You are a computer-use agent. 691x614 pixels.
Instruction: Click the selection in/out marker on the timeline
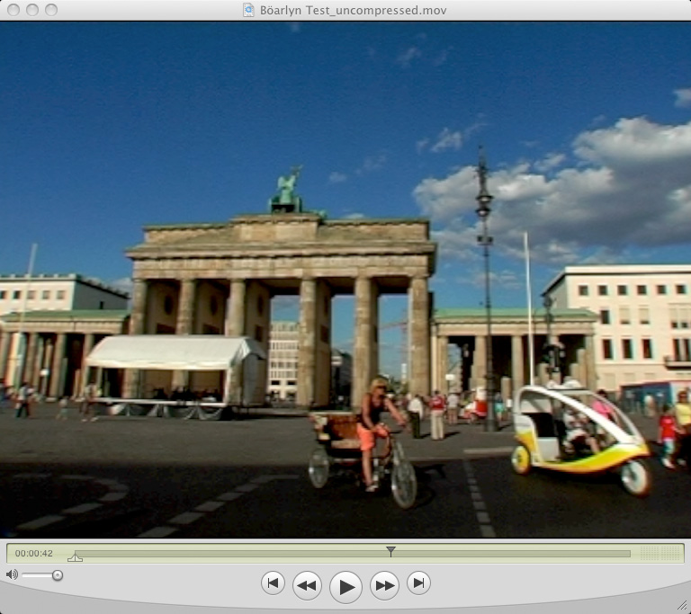click(75, 557)
